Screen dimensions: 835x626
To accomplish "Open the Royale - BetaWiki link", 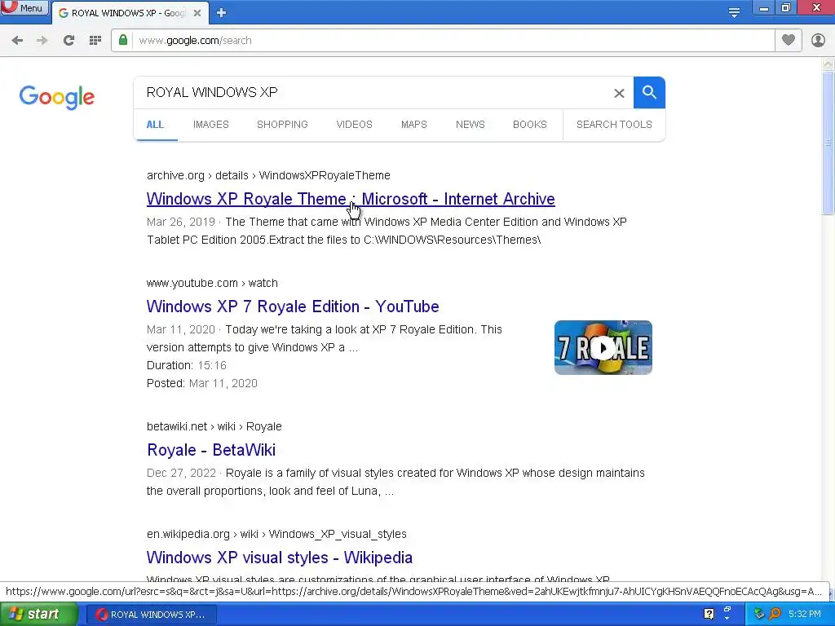I will (x=211, y=450).
